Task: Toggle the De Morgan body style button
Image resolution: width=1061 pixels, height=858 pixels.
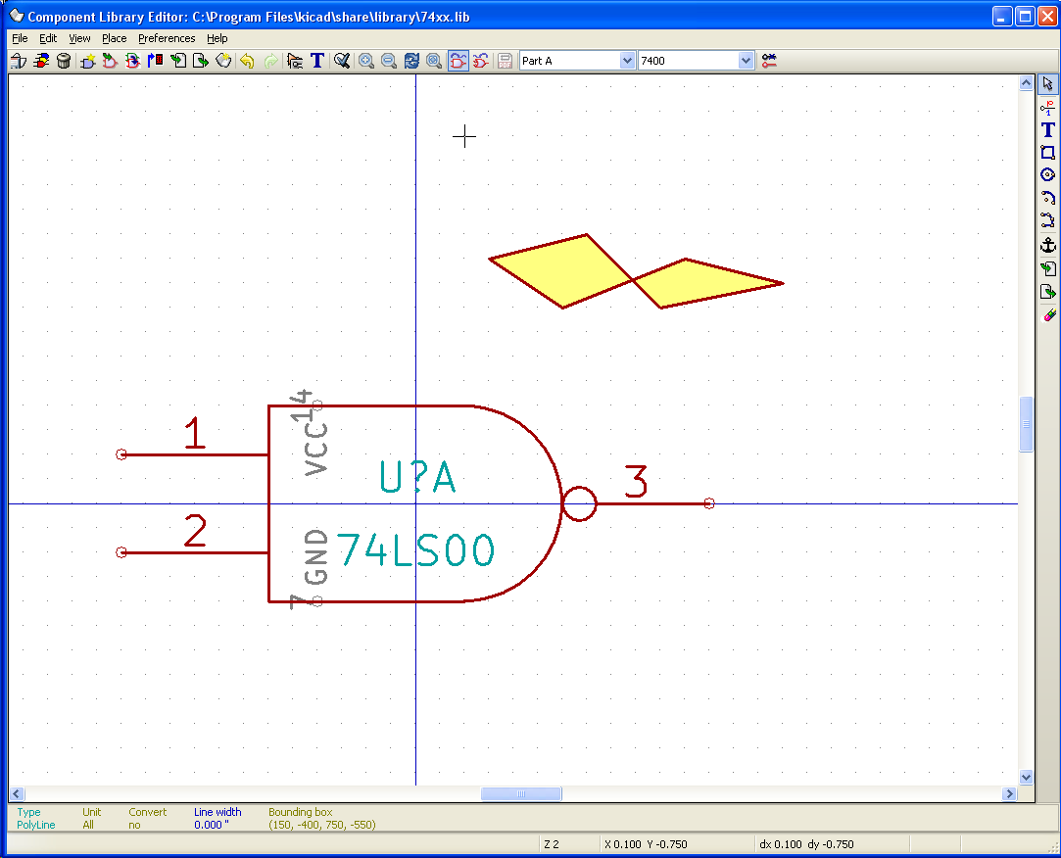Action: [x=481, y=61]
